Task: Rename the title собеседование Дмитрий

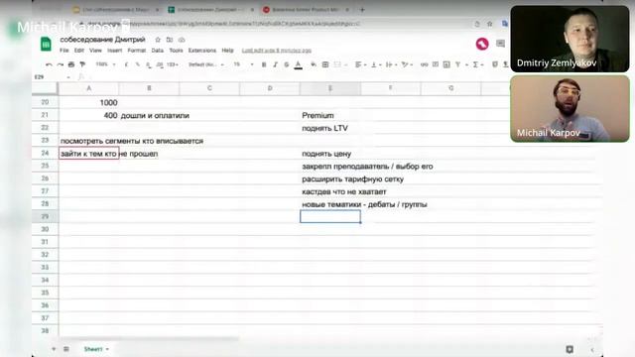Action: point(103,40)
